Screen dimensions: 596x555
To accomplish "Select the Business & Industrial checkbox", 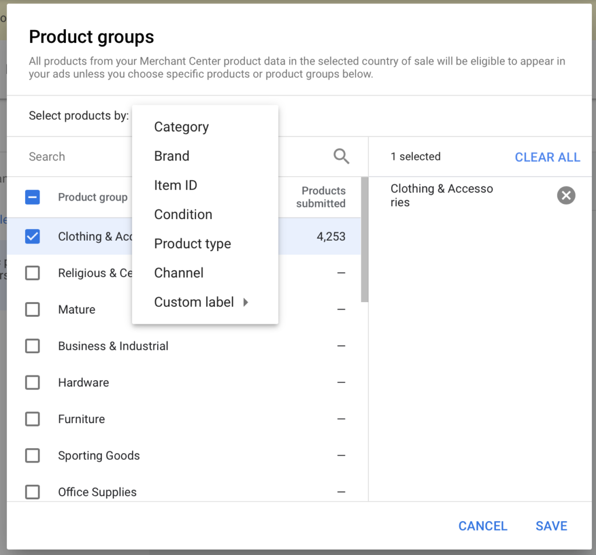I will coord(33,346).
